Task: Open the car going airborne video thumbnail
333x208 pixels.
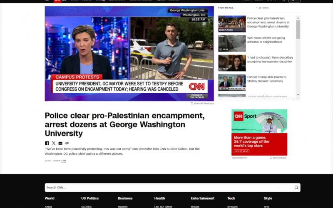Action: tap(232, 43)
